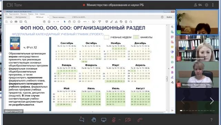Start screen sharing with the monitor icon
221x125 pixels.
click(103, 120)
